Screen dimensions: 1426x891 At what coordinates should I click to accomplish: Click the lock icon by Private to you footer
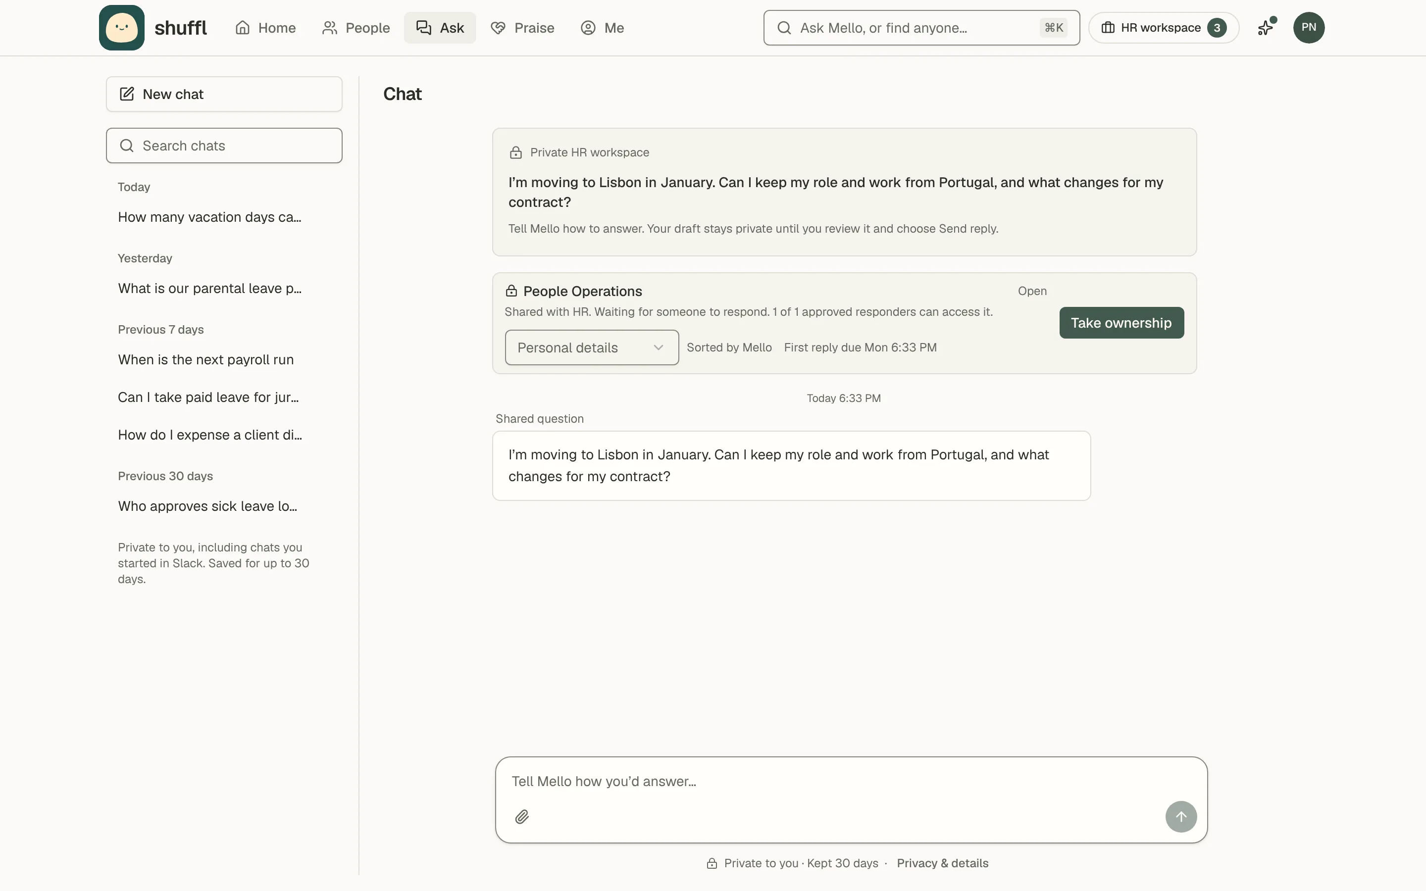[712, 863]
